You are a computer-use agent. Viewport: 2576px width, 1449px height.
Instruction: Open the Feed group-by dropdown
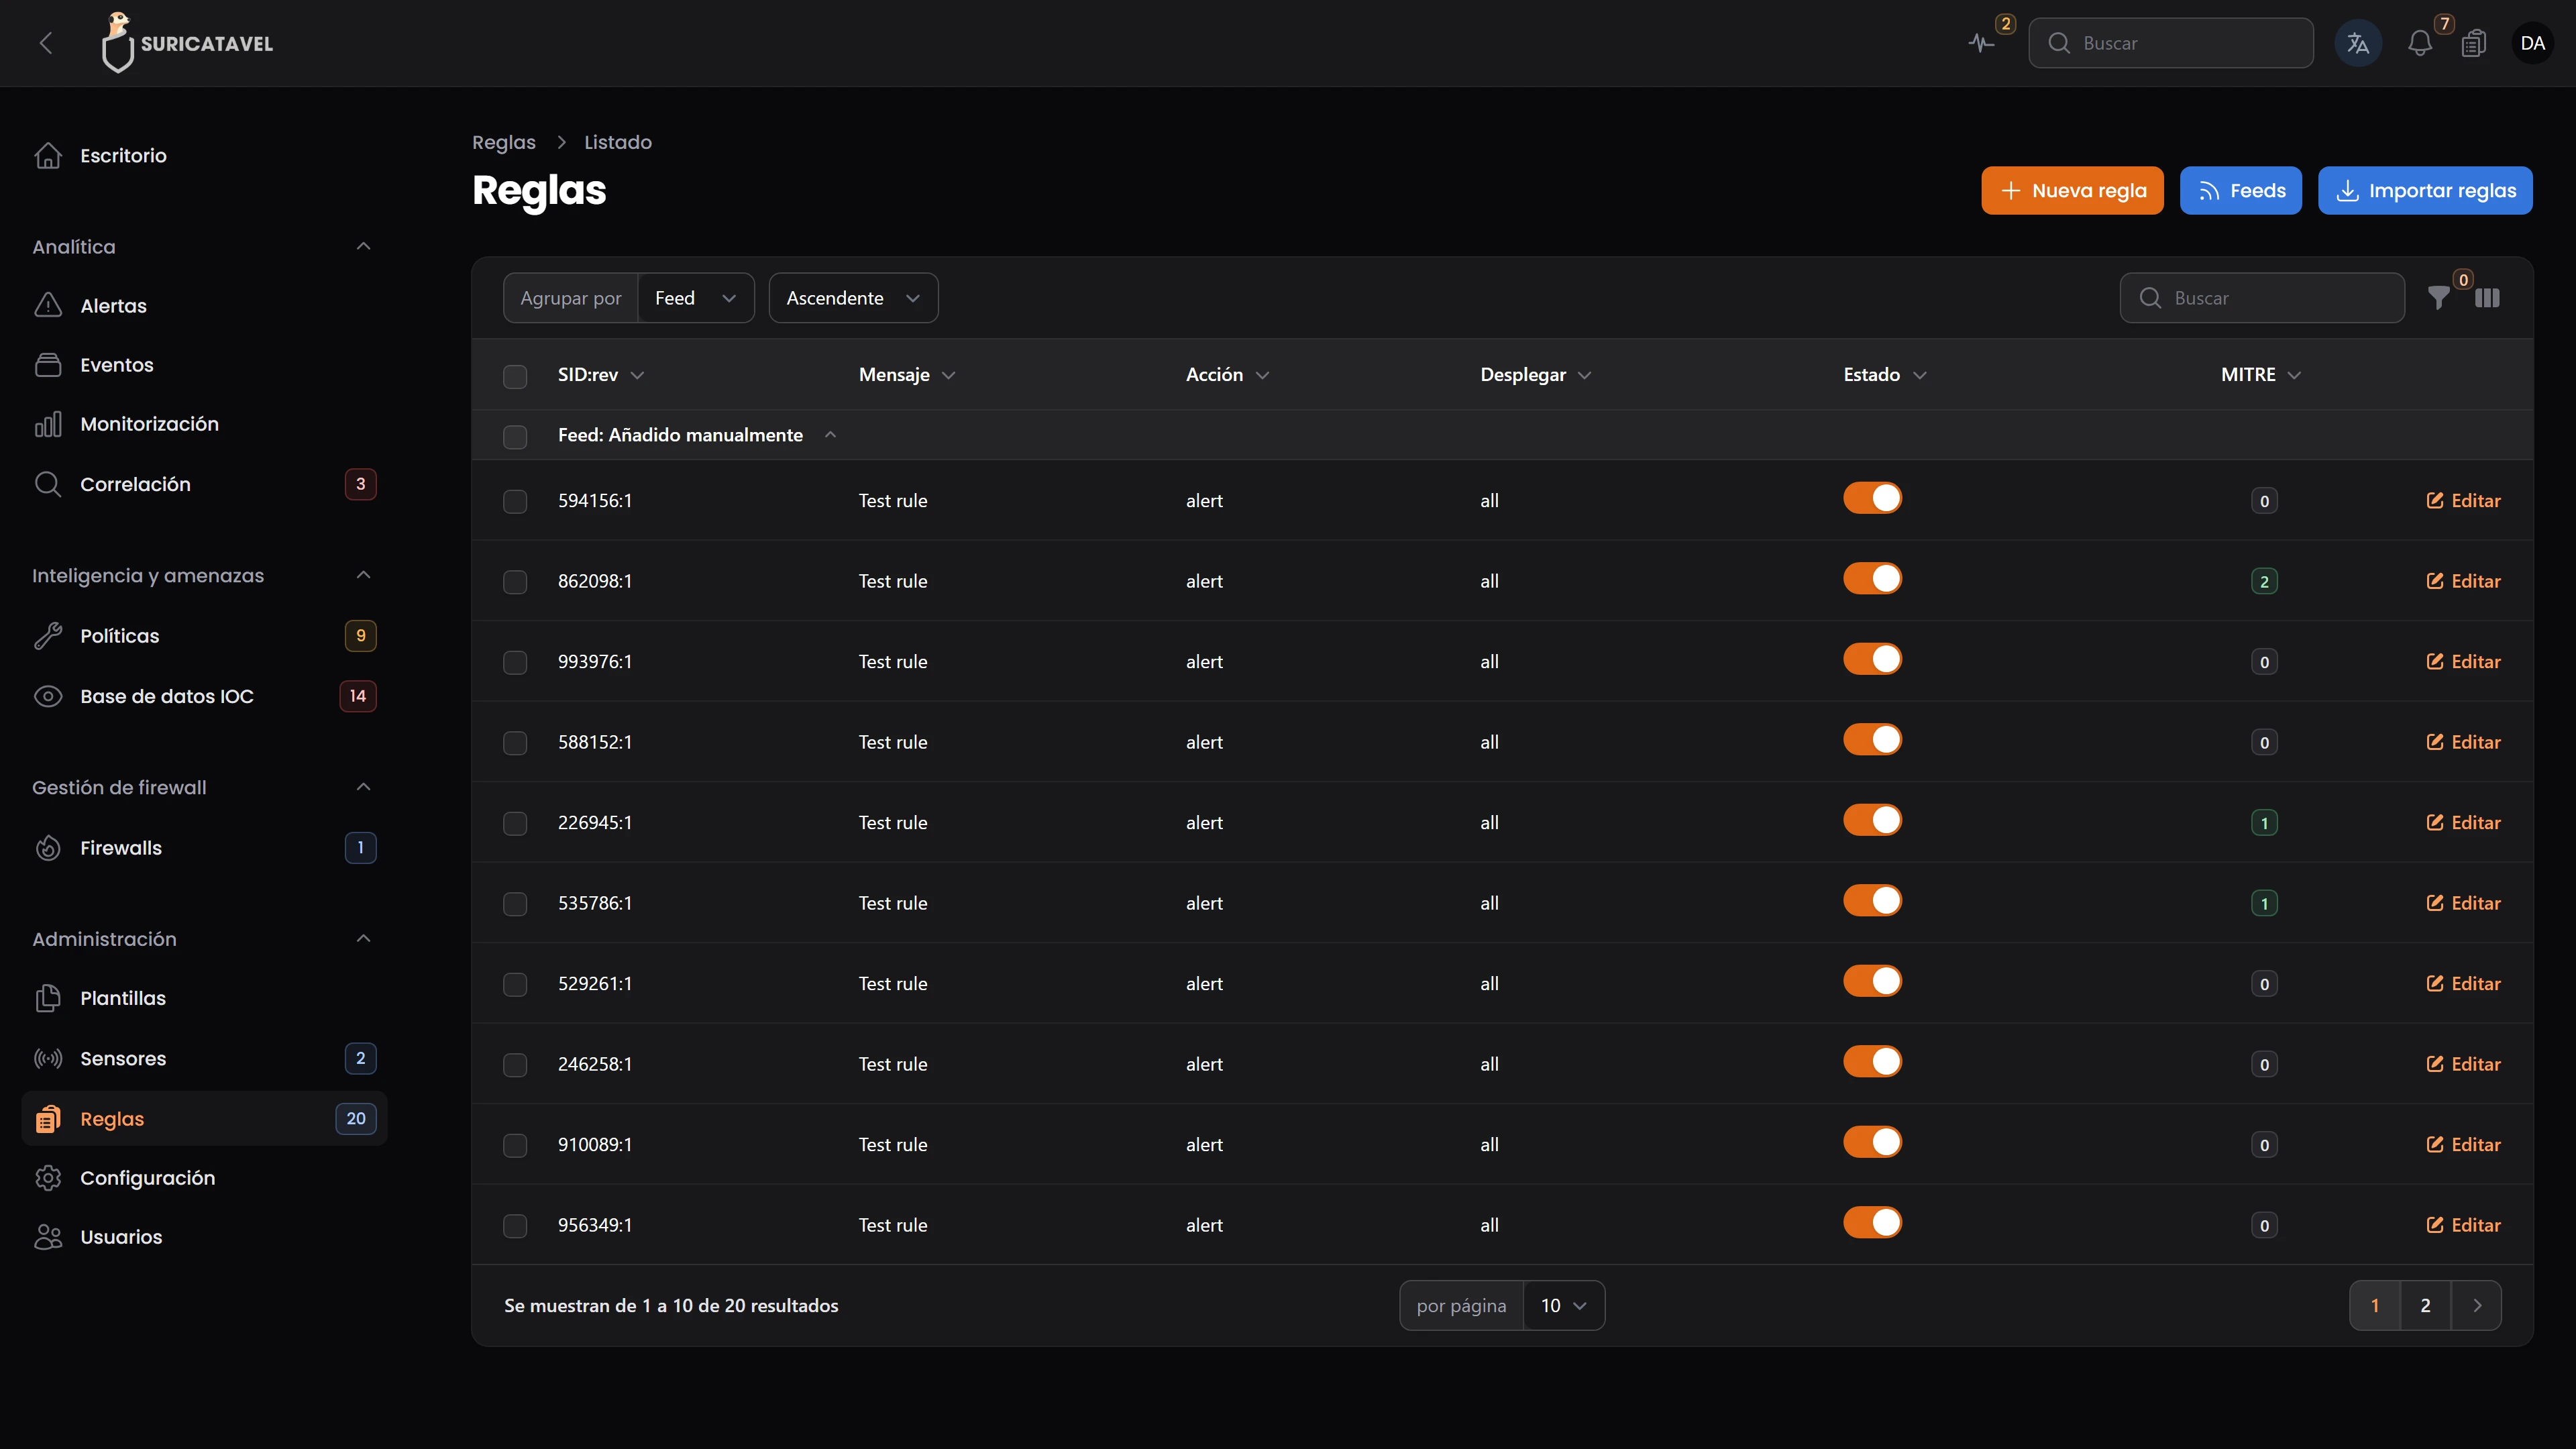coord(696,298)
